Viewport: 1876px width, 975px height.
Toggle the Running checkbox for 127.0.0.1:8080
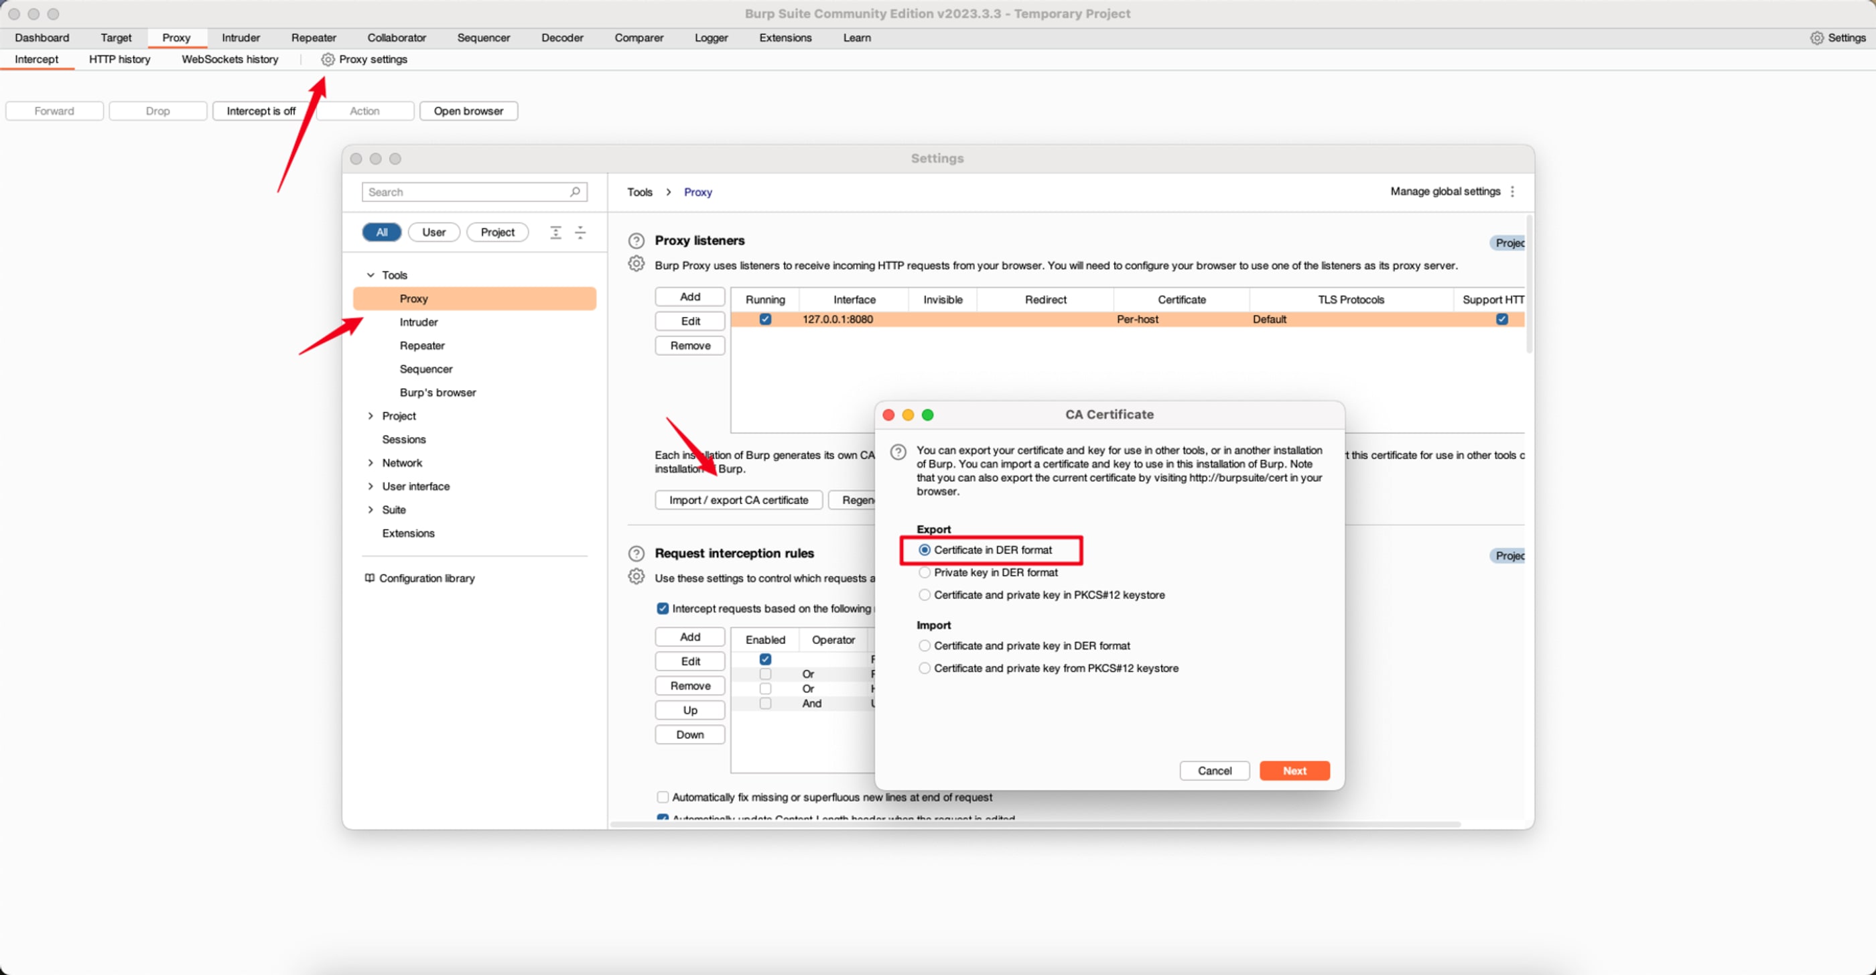pos(764,319)
